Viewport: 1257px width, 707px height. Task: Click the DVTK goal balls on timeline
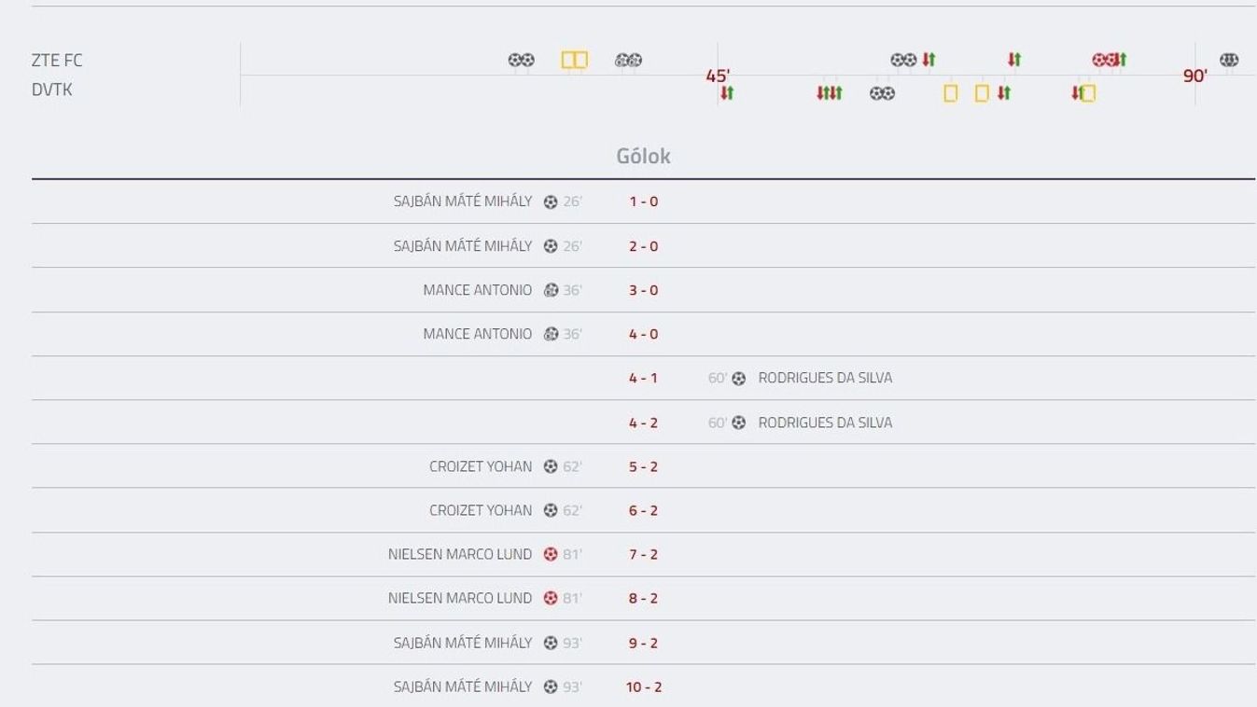coord(882,93)
